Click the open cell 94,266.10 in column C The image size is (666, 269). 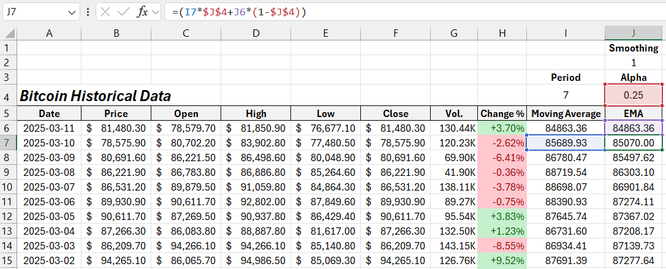(186, 245)
